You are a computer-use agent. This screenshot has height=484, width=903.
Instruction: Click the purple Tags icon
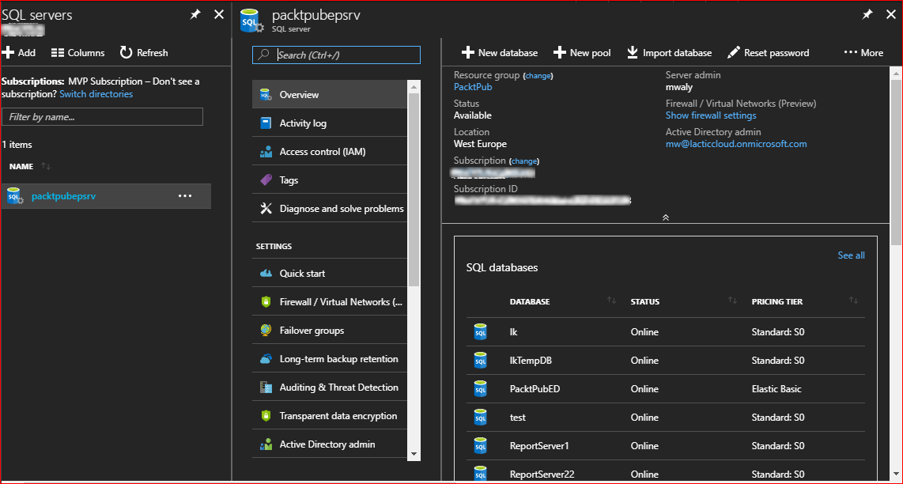point(266,180)
